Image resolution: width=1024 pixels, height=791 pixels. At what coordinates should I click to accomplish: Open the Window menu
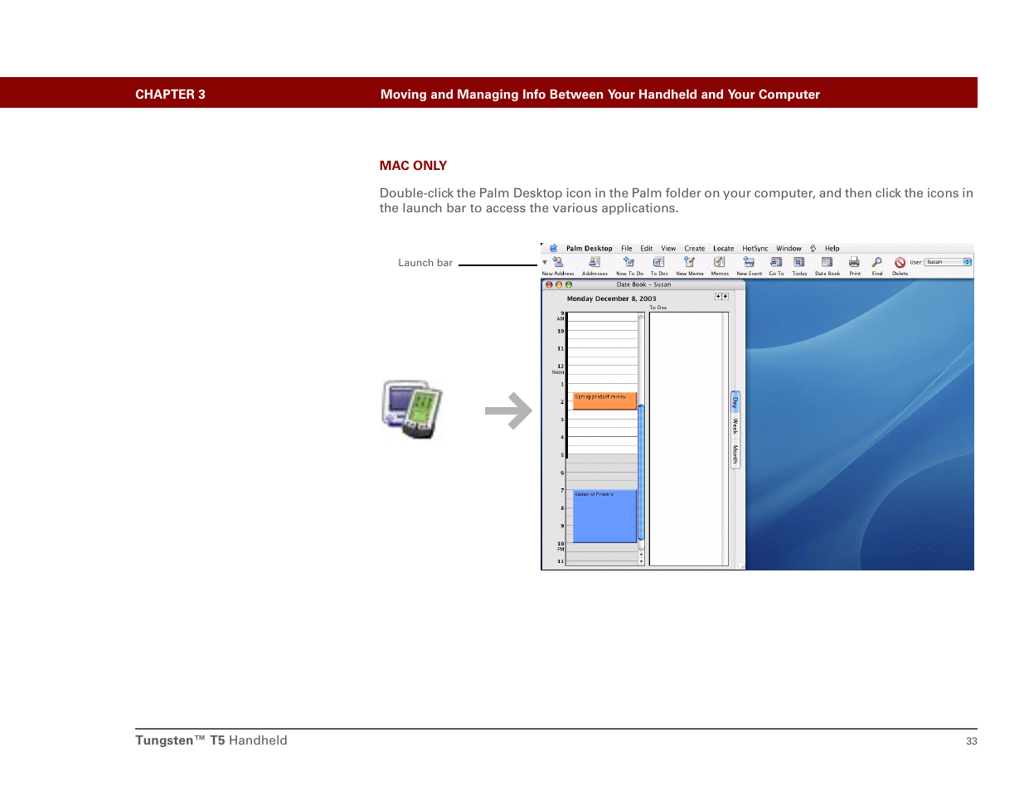click(789, 249)
